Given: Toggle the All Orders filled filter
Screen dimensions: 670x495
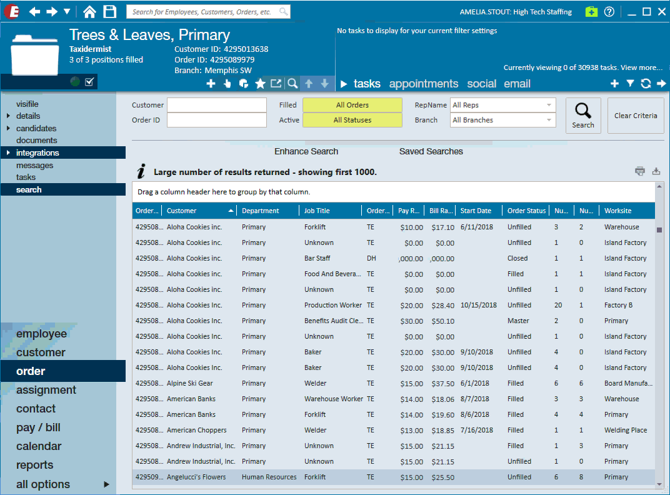Looking at the screenshot, I should (x=352, y=105).
